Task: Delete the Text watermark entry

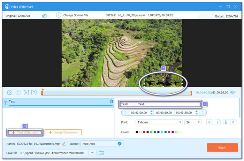Action: tap(111, 101)
